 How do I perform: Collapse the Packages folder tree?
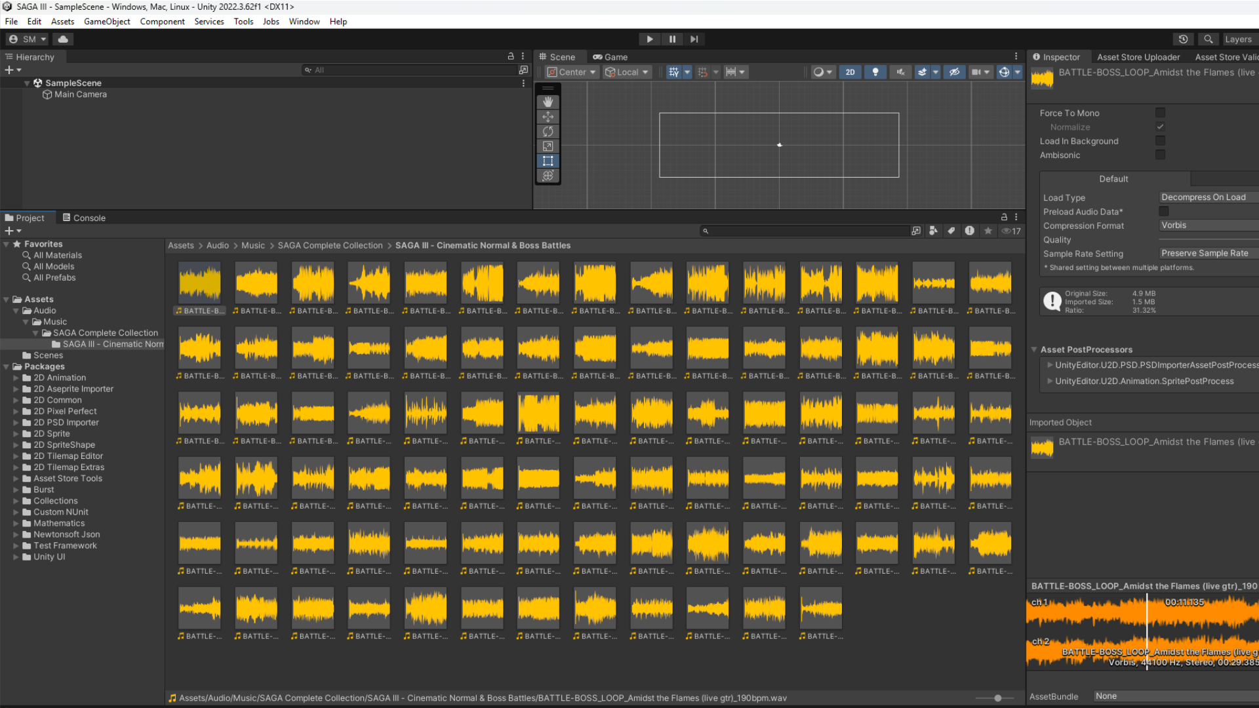(7, 366)
